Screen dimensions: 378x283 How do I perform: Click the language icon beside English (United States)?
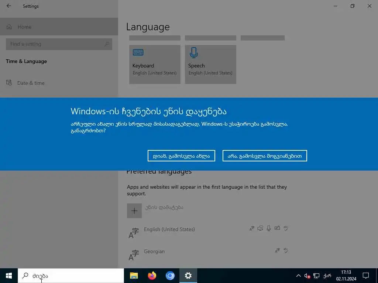coord(134,233)
